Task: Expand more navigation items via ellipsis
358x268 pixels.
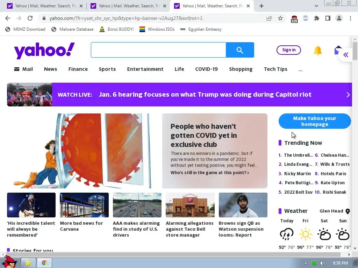Action: 300,69
